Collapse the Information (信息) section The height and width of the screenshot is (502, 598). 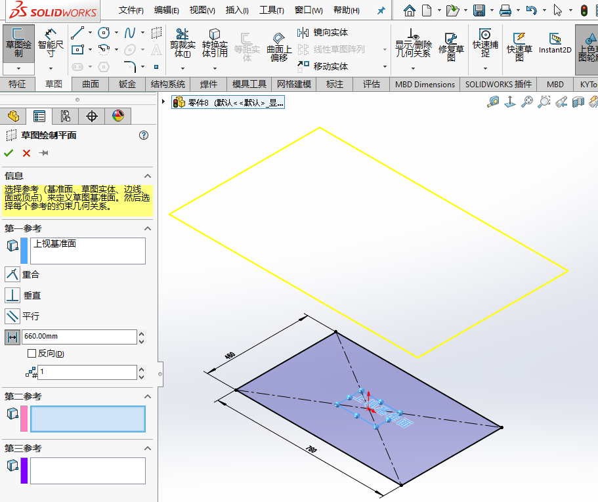[148, 176]
